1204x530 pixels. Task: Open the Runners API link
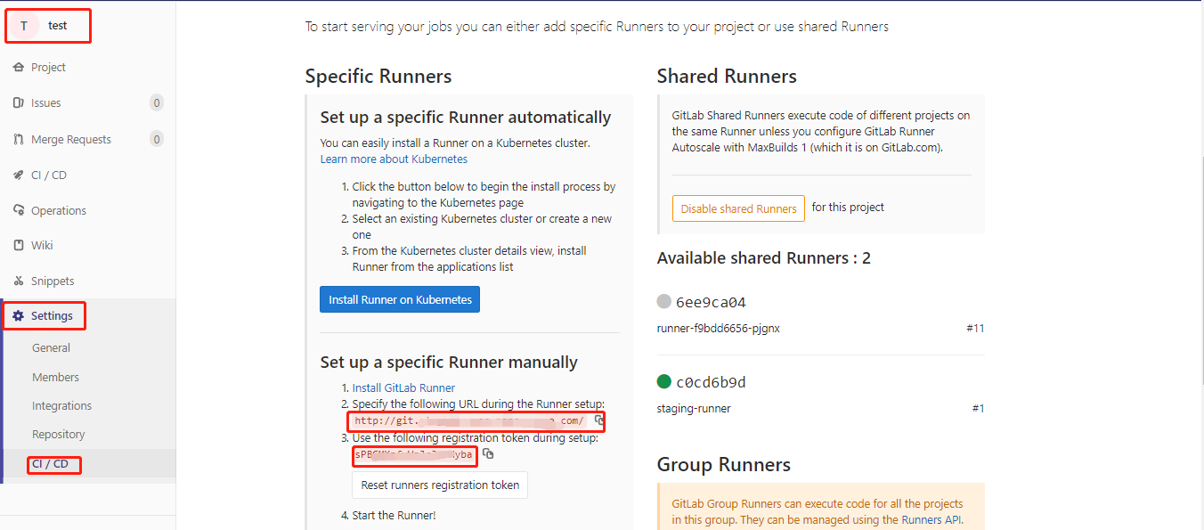[931, 520]
